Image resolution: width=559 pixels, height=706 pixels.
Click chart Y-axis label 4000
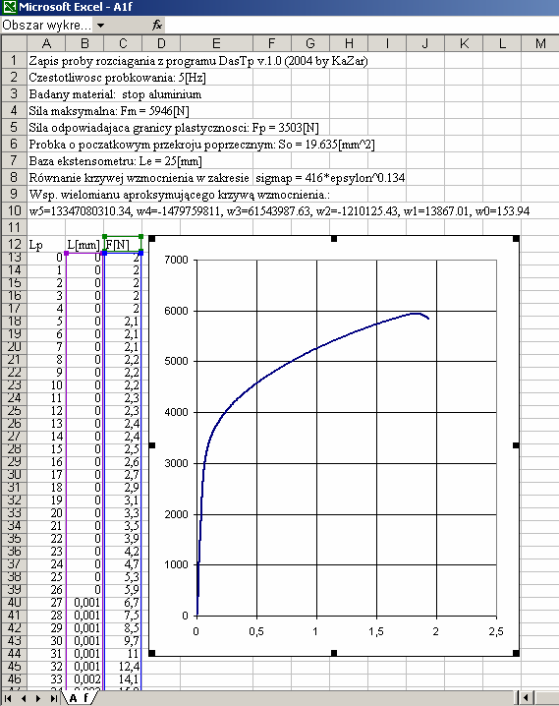(x=176, y=412)
